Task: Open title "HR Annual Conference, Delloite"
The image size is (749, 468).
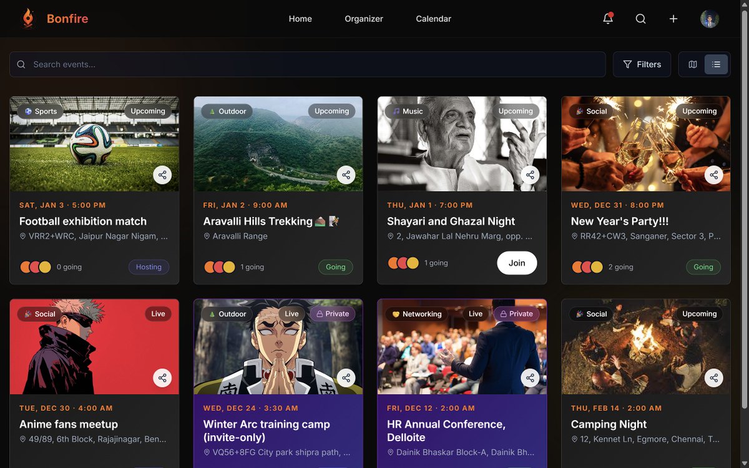Action: click(446, 431)
